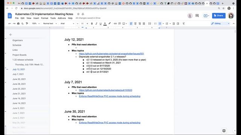The height and width of the screenshot is (135, 241).
Task: Click the Google account avatar
Action: (231, 16)
